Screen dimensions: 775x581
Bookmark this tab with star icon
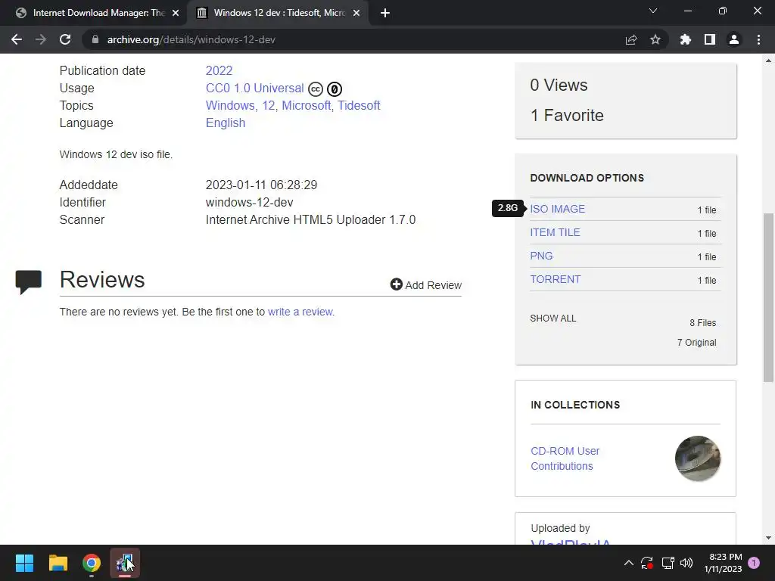[x=655, y=39]
